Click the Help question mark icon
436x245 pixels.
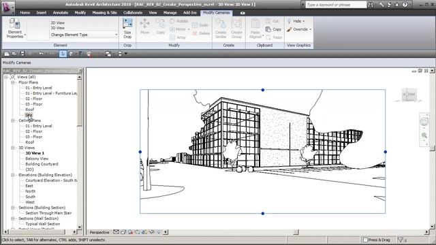tap(405, 5)
